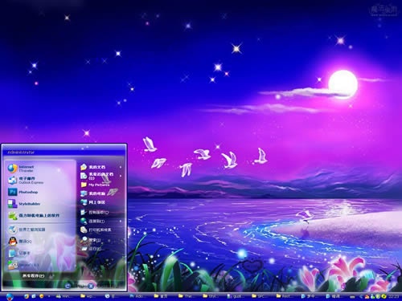The image size is (402, 301).
Task: Click the shut down button in start menu
Action: coord(91,286)
